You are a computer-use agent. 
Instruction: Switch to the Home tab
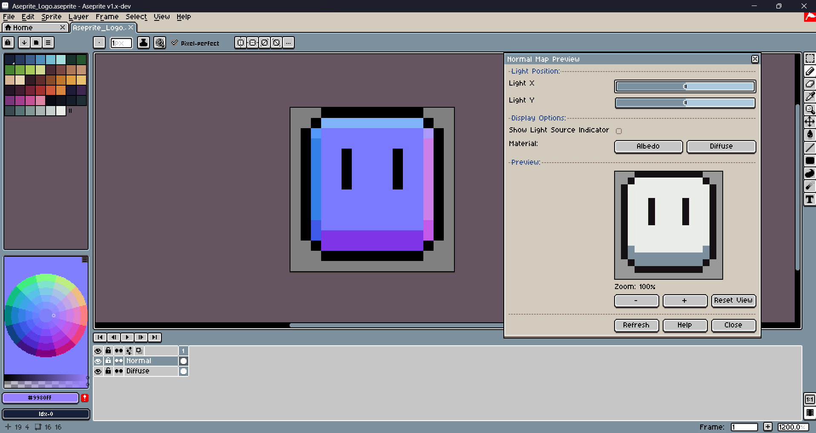[35, 28]
